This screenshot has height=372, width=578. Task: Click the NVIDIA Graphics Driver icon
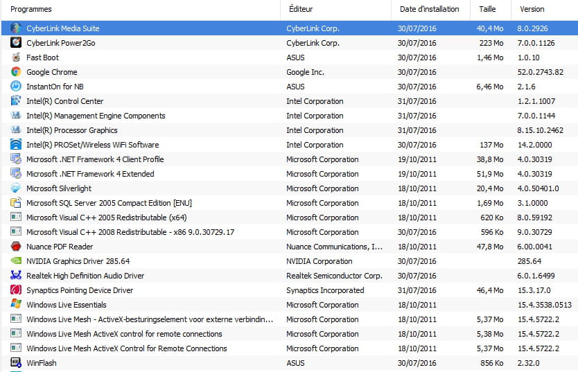15,260
